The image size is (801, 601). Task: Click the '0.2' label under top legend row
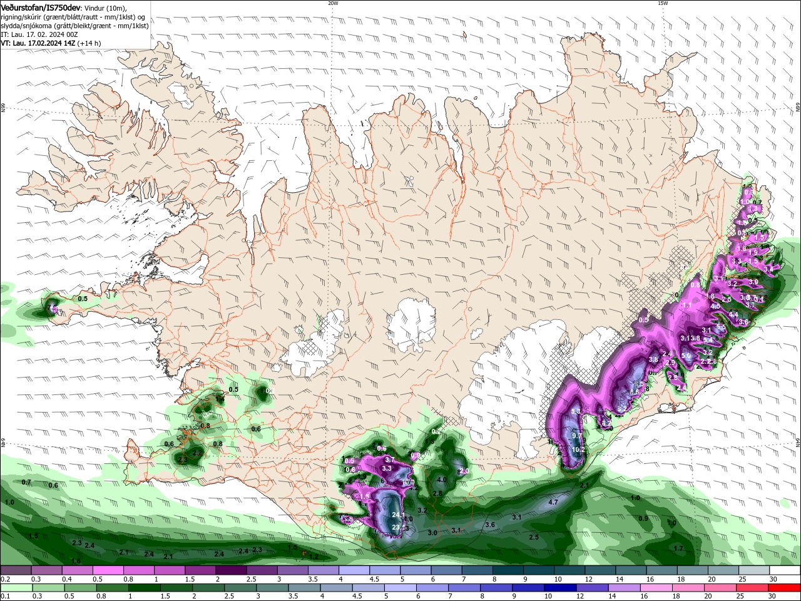pos(5,579)
